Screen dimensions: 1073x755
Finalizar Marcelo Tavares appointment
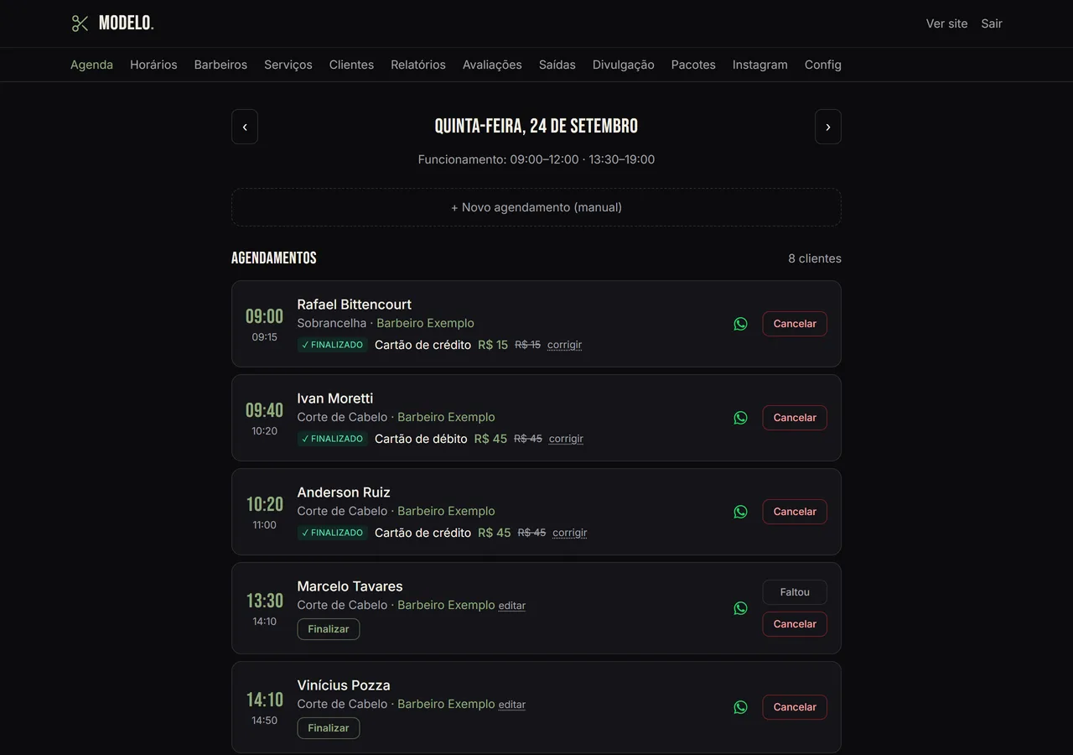[x=329, y=629]
